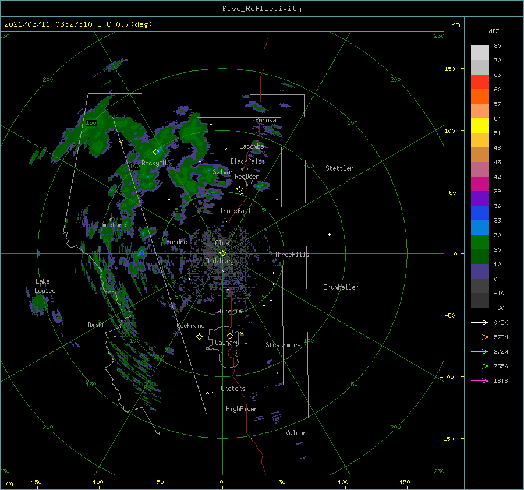Click the Sylvan label
This screenshot has width=524, height=490.
point(223,172)
